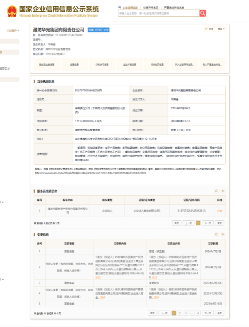Screen dimensions: 249x327
Task: Click change date 2025年9月16日
Action: (x=213, y=304)
